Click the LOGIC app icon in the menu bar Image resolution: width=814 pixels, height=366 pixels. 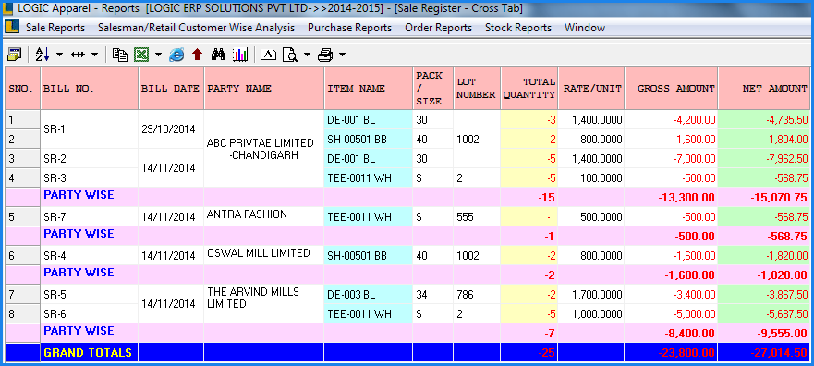[x=11, y=28]
